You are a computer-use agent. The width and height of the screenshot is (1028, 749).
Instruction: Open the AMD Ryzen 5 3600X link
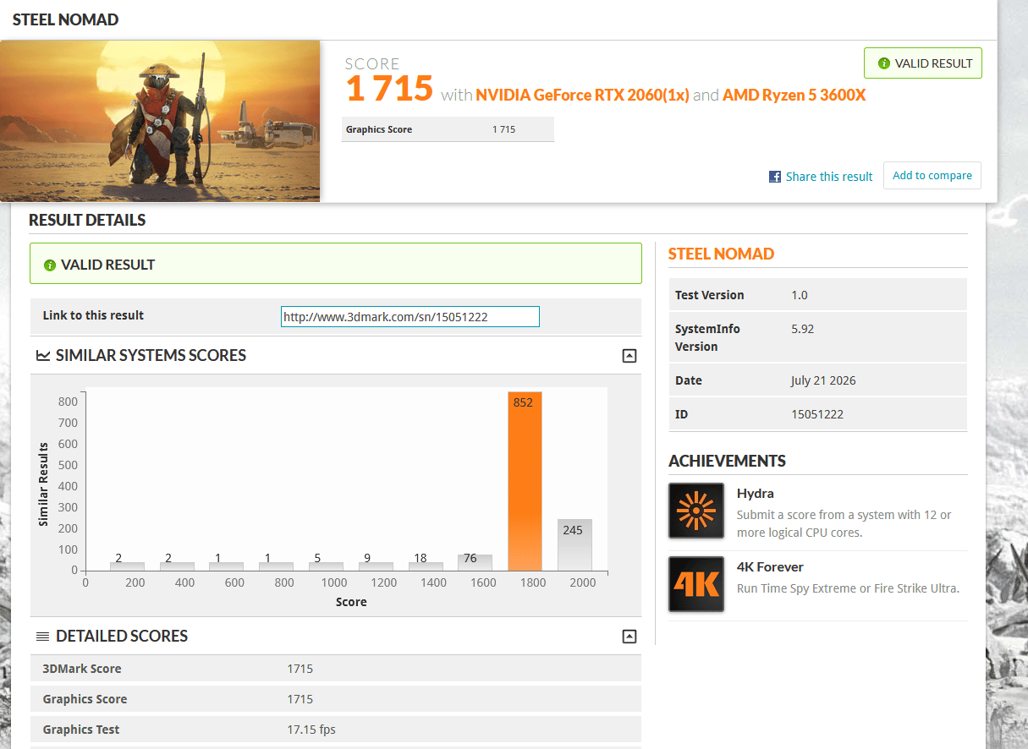794,95
